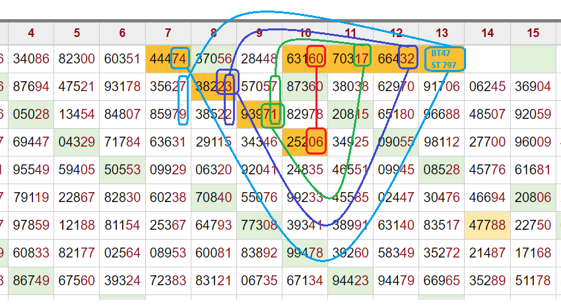This screenshot has width=561, height=307.
Task: Click orange cell 38223
Action: pos(214,86)
